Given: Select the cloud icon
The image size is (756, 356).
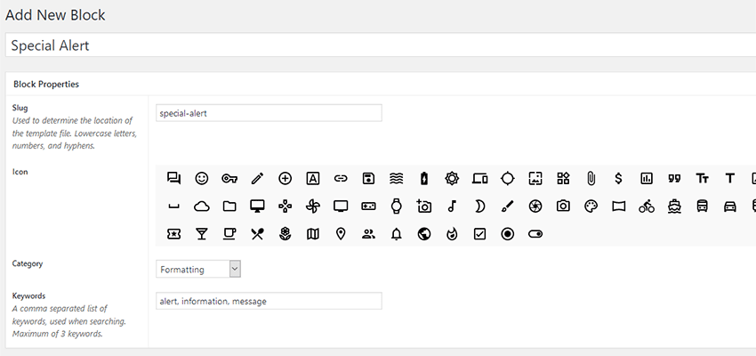Looking at the screenshot, I should click(202, 206).
